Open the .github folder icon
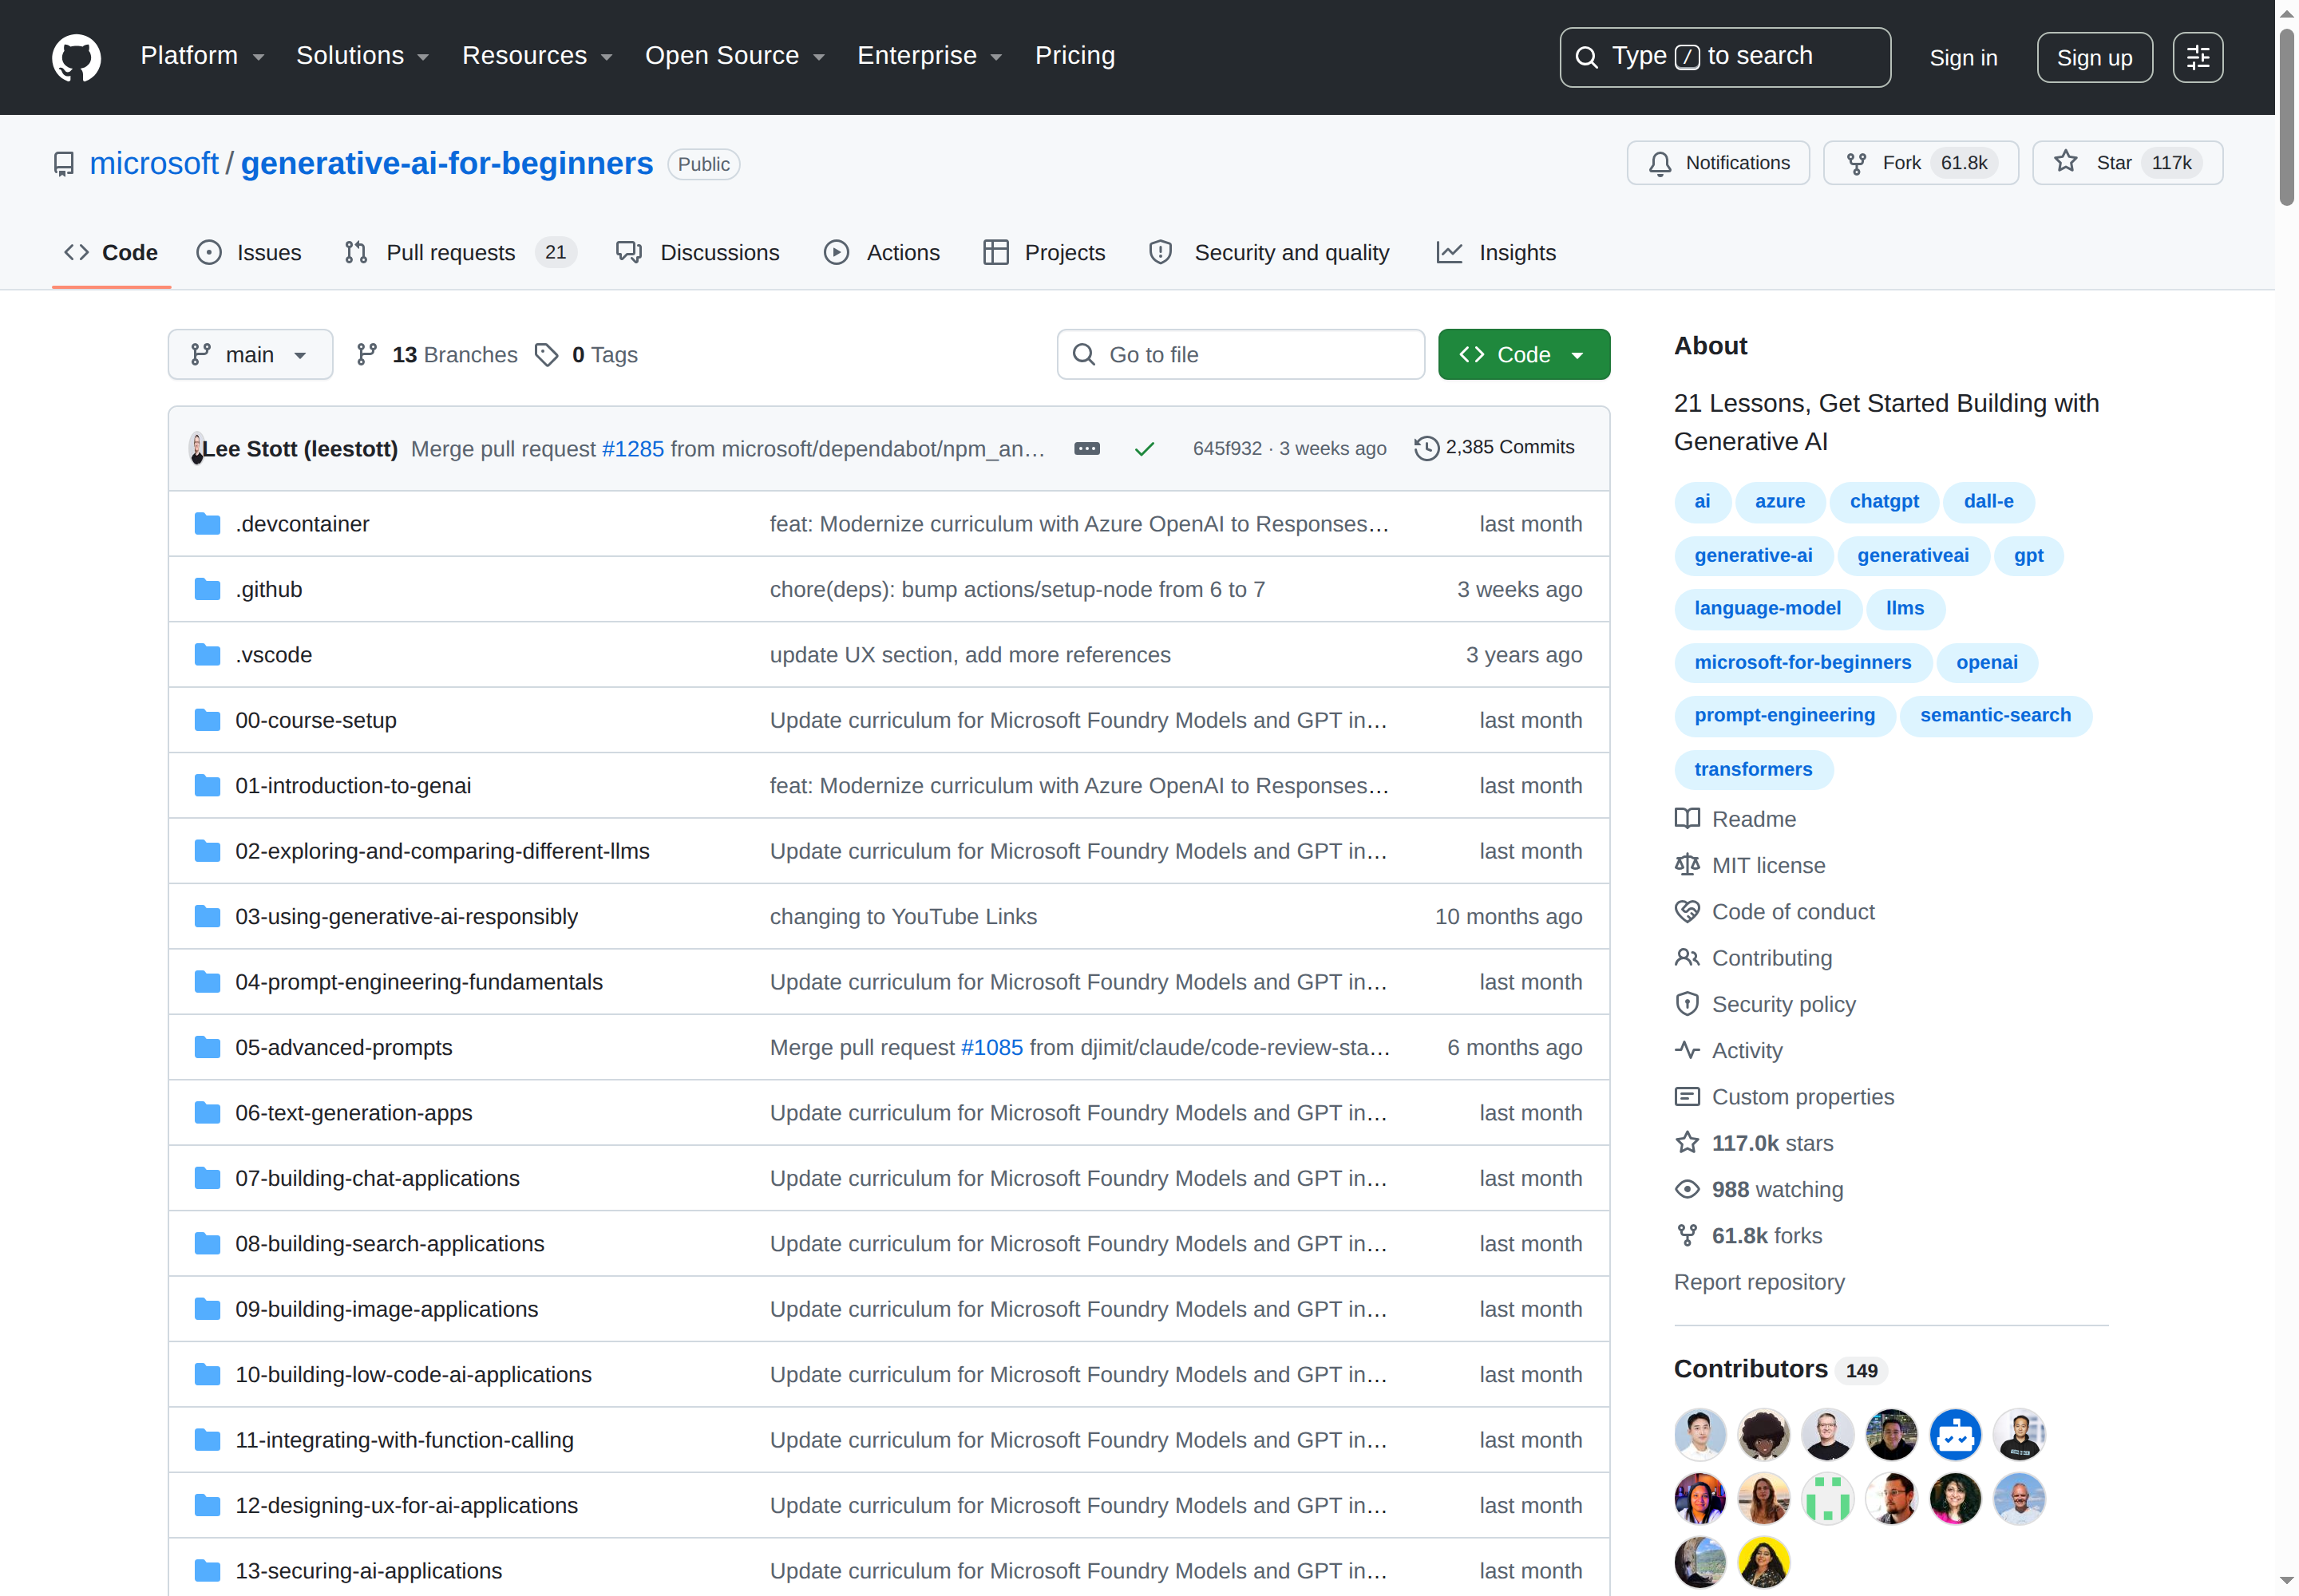Screen dimensions: 2299x1596 coord(207,589)
